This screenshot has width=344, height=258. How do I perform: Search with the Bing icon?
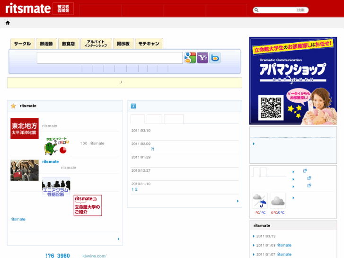[215, 58]
